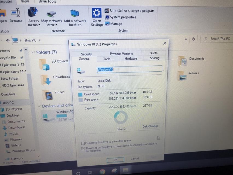This screenshot has width=233, height=175.
Task: Collapse the Devices and drives section
Action: tap(40, 106)
